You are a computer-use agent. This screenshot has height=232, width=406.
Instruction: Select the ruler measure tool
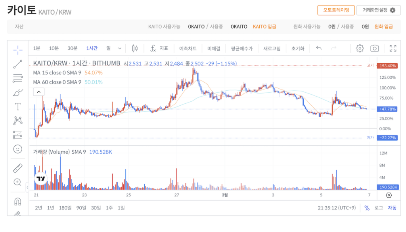click(x=17, y=168)
